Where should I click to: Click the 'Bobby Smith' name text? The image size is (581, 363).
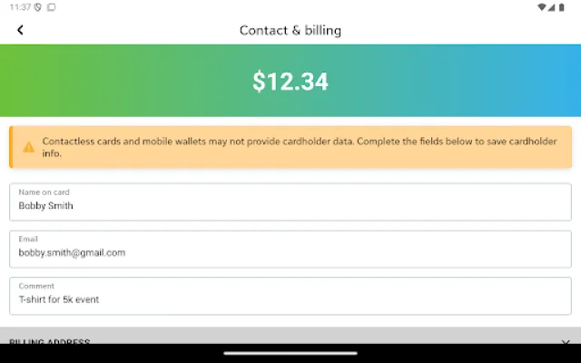(45, 206)
